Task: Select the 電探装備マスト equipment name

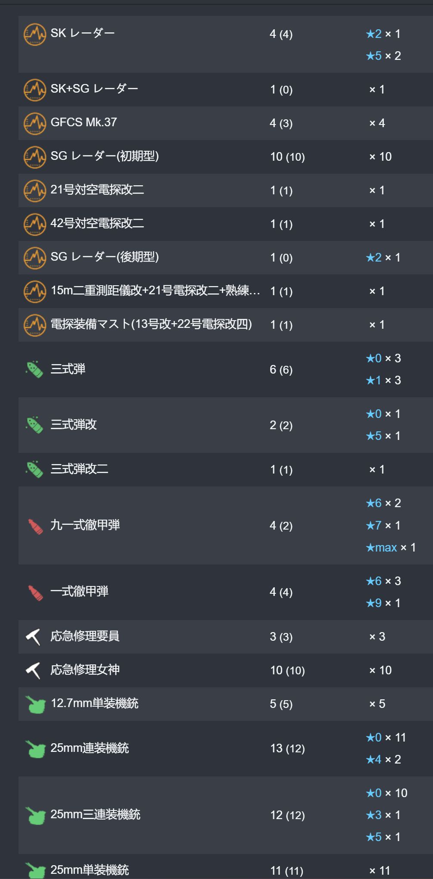Action: (151, 324)
